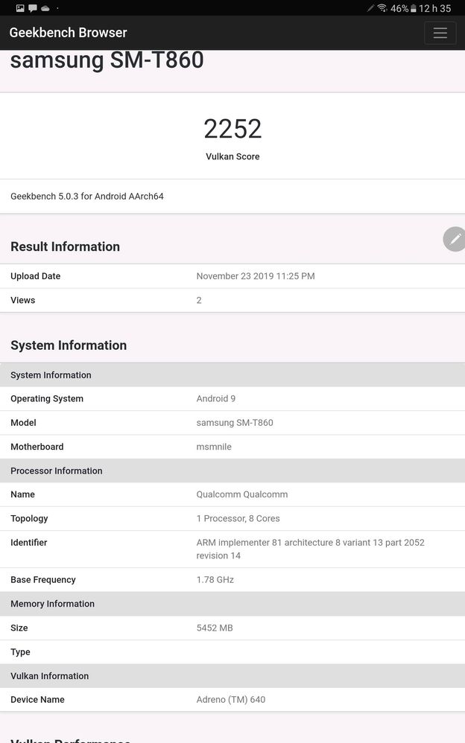Open the image notification in status bar
Image resolution: width=465 pixels, height=743 pixels.
(x=20, y=8)
